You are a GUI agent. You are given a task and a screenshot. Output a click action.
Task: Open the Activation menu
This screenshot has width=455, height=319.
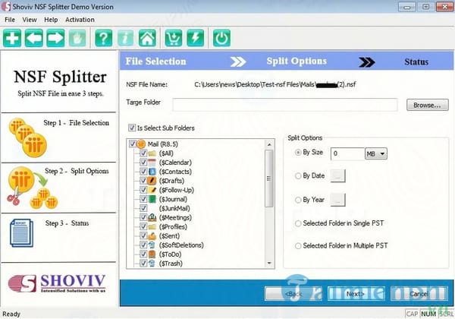coord(80,20)
